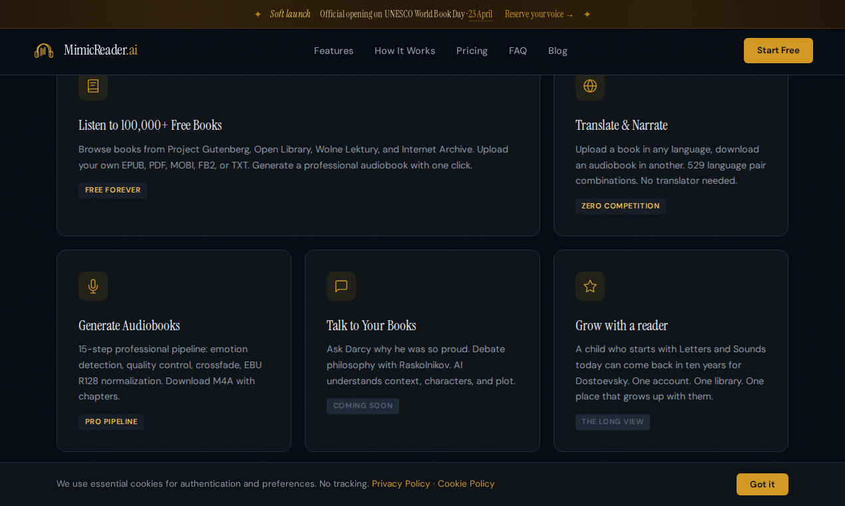Navigate to the Pricing menu item
The width and height of the screenshot is (845, 506).
tap(472, 51)
